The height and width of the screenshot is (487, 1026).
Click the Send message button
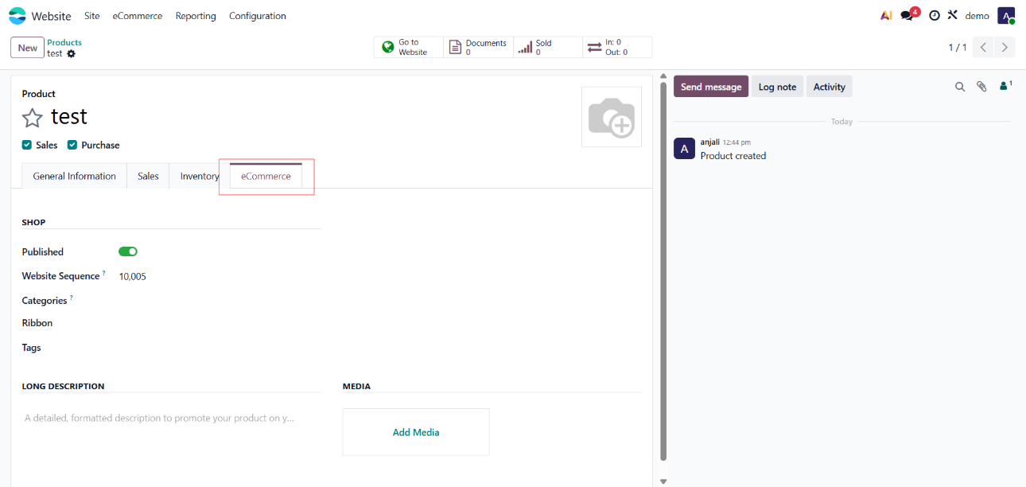710,87
